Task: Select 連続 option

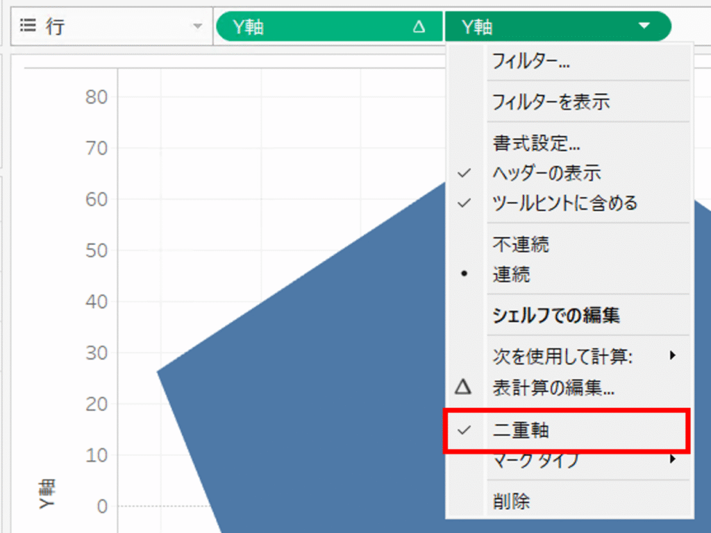Action: (x=511, y=275)
